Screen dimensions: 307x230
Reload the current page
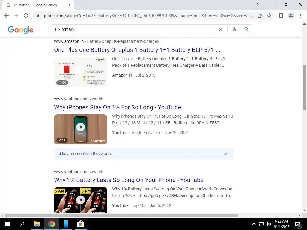coord(26,16)
